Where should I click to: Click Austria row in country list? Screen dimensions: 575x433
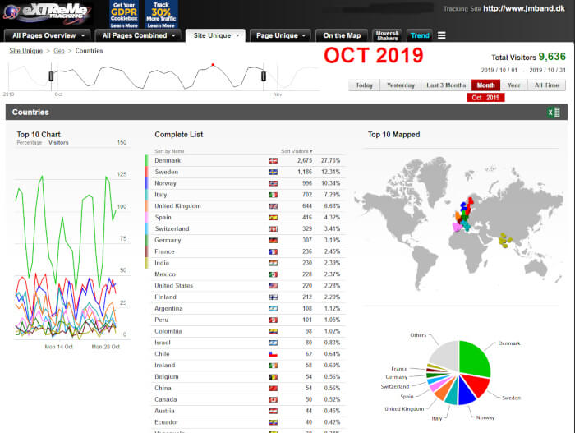pyautogui.click(x=248, y=411)
